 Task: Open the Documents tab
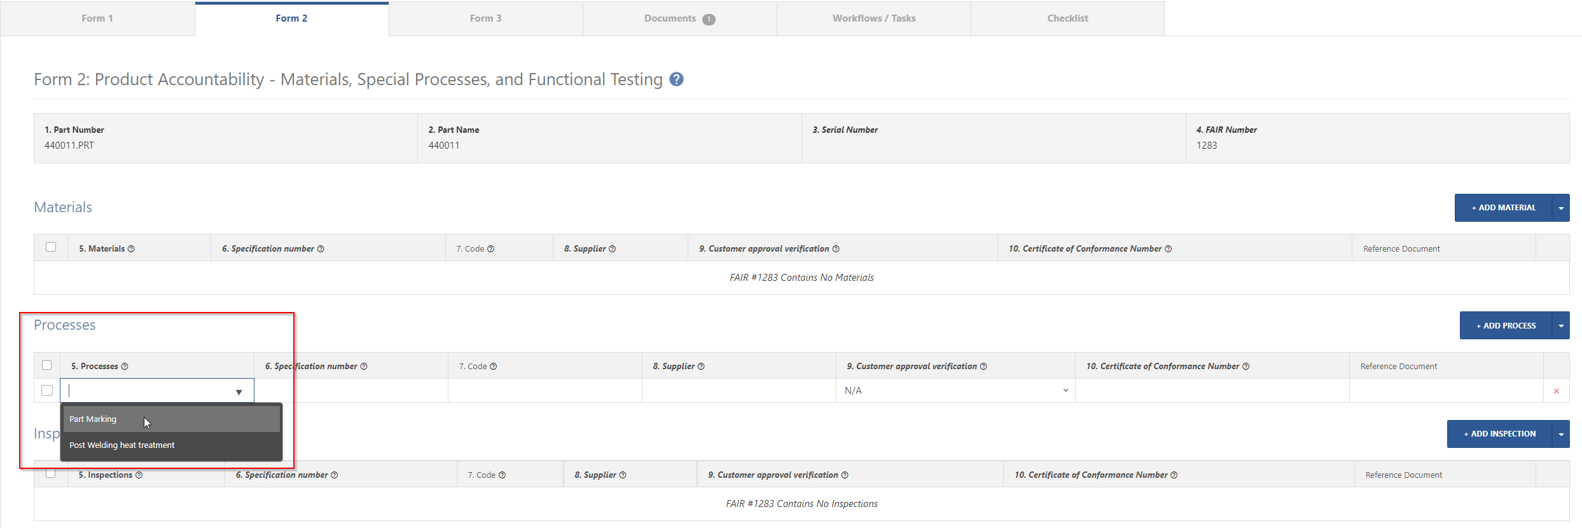pyautogui.click(x=679, y=18)
